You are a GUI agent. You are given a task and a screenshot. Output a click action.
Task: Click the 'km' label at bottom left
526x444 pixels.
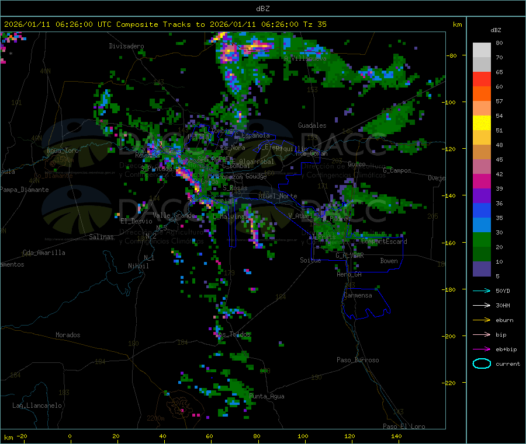tap(8, 438)
